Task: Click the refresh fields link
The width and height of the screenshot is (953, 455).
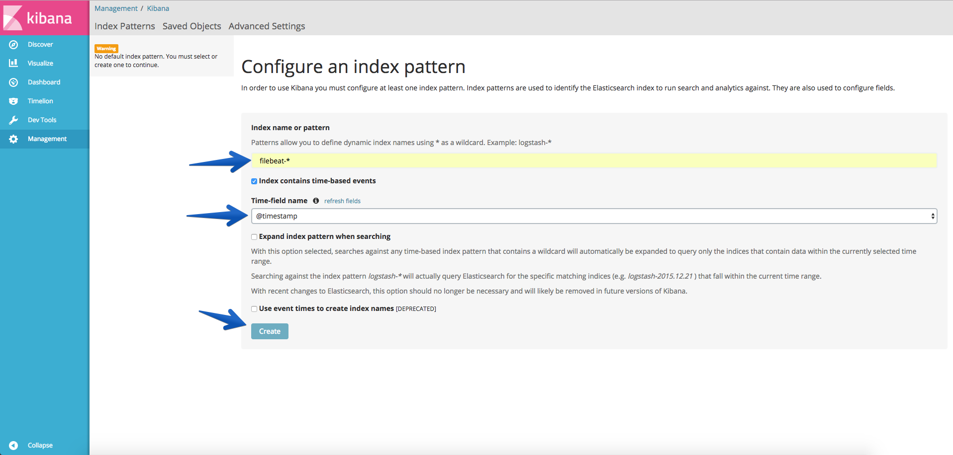Action: click(x=342, y=201)
